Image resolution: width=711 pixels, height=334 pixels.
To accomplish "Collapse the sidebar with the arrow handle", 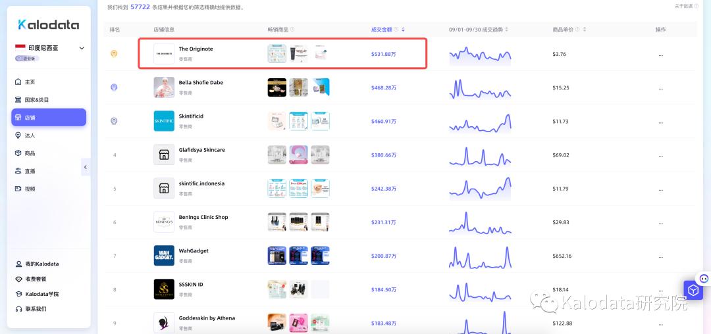I will 86,167.
